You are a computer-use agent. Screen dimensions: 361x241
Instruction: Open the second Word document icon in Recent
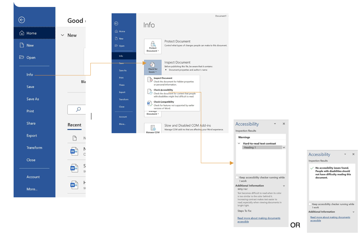74,168
